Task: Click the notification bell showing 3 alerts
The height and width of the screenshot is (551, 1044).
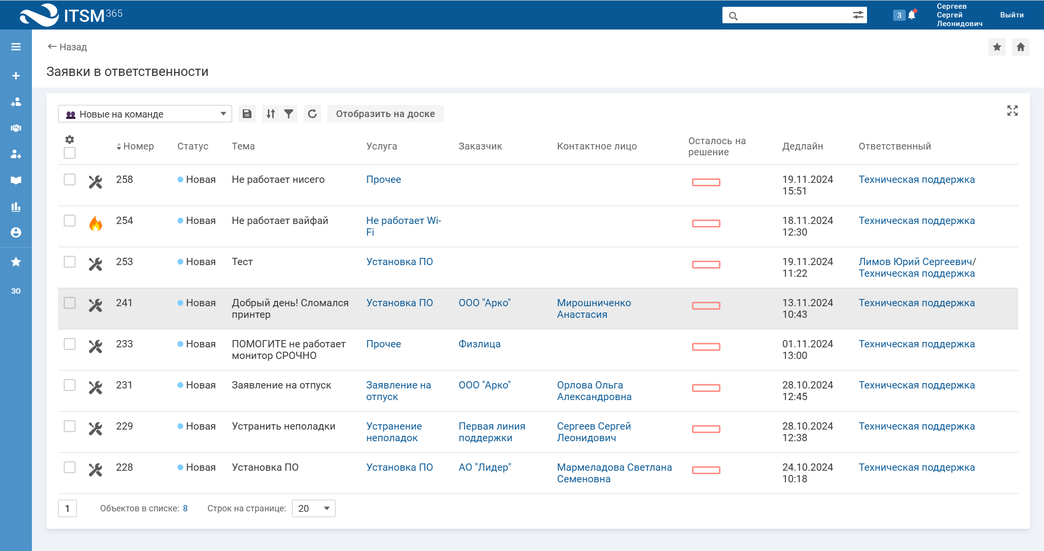Action: click(911, 15)
